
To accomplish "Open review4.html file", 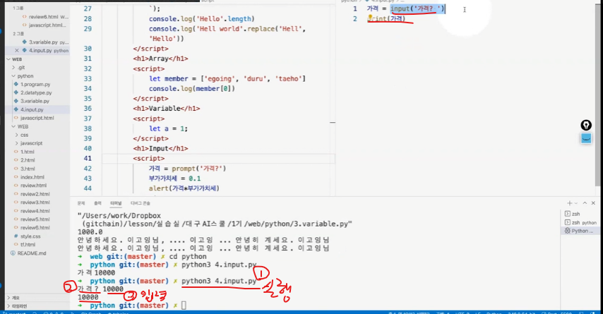I will pos(35,211).
